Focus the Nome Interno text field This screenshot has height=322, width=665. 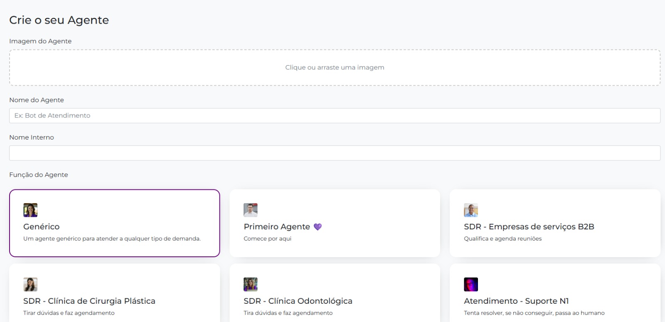pos(335,153)
